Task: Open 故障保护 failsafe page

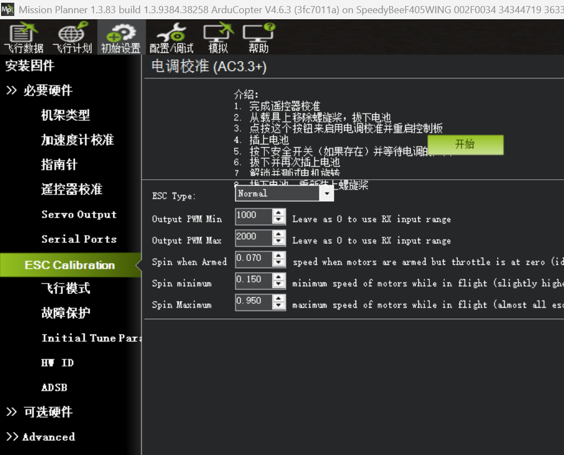Action: [65, 313]
